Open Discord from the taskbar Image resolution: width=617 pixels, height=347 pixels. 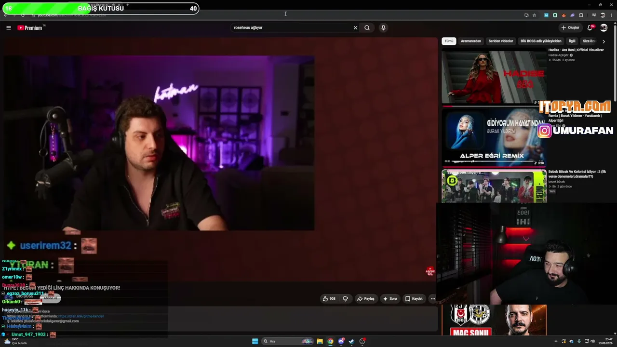coord(341,341)
